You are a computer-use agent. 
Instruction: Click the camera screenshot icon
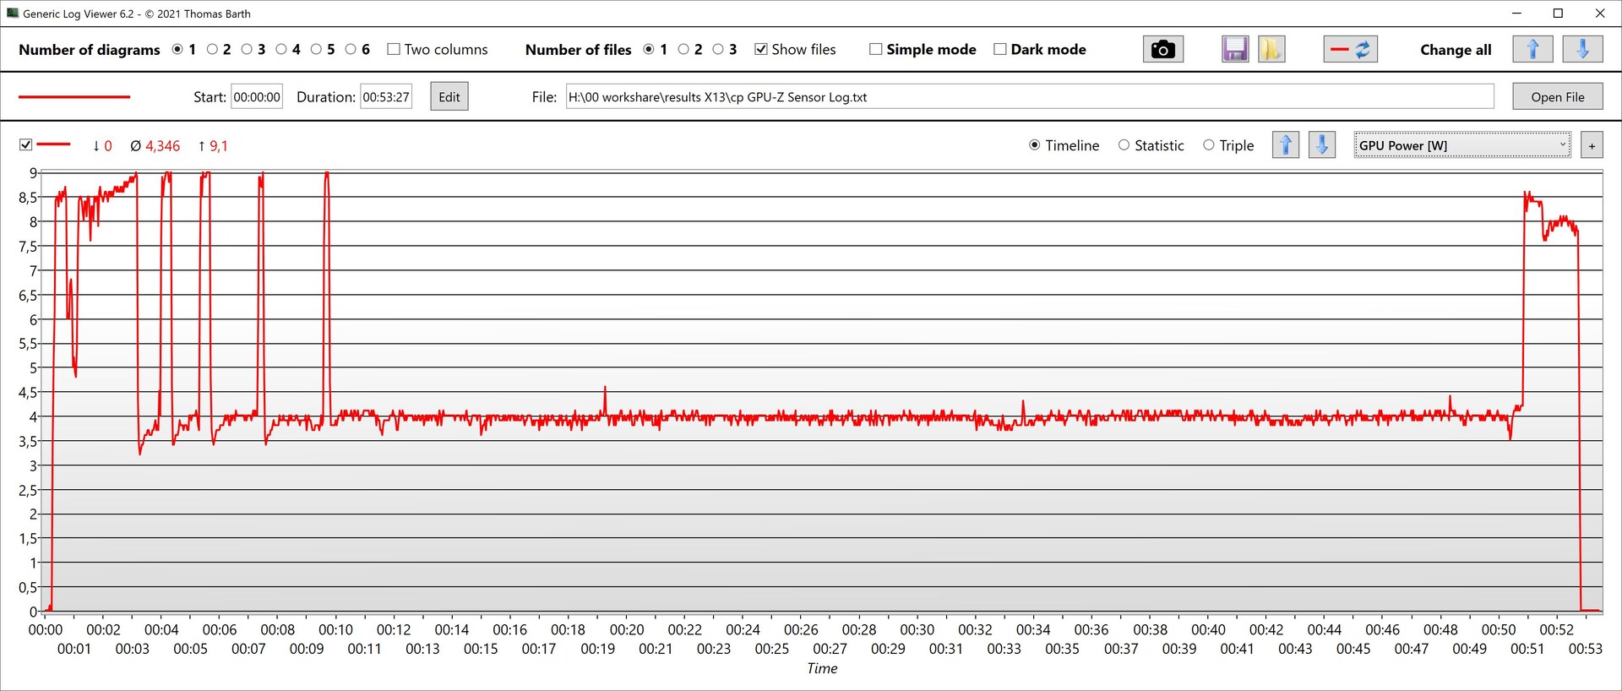pyautogui.click(x=1162, y=50)
